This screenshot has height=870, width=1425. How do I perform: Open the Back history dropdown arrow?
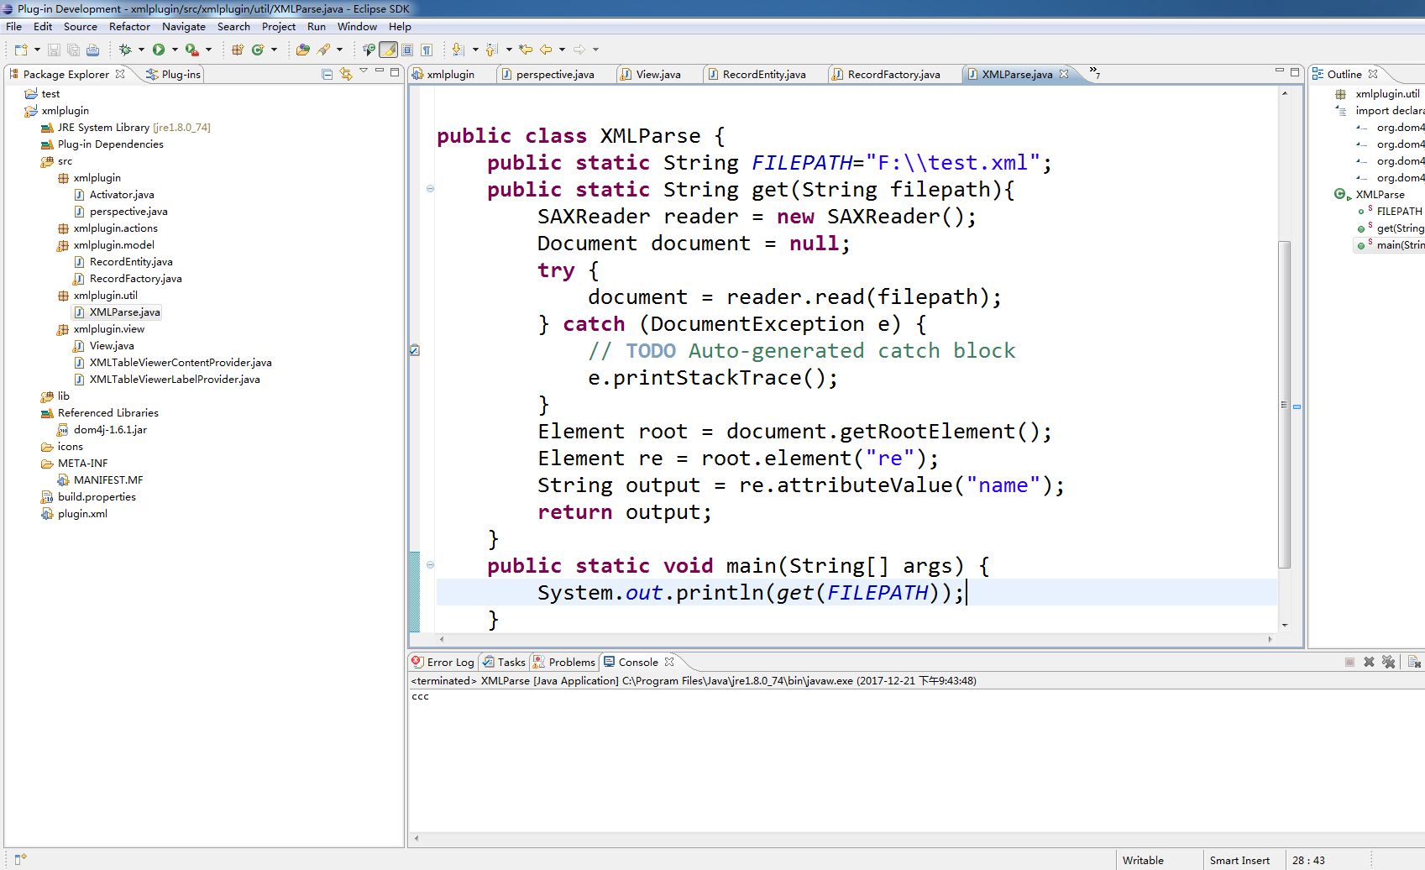tap(562, 50)
